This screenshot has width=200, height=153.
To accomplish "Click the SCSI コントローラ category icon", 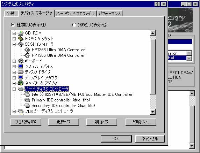I will coord(21,44).
